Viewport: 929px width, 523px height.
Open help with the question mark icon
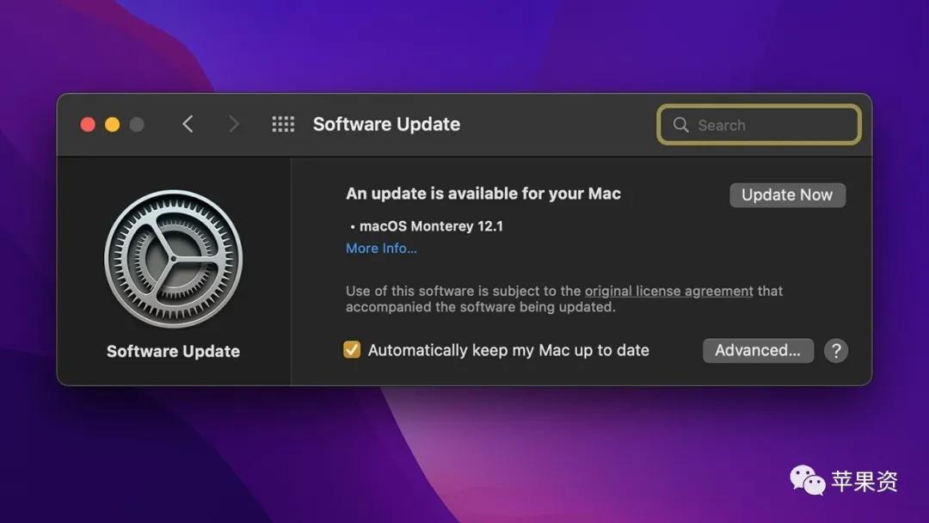tap(835, 350)
